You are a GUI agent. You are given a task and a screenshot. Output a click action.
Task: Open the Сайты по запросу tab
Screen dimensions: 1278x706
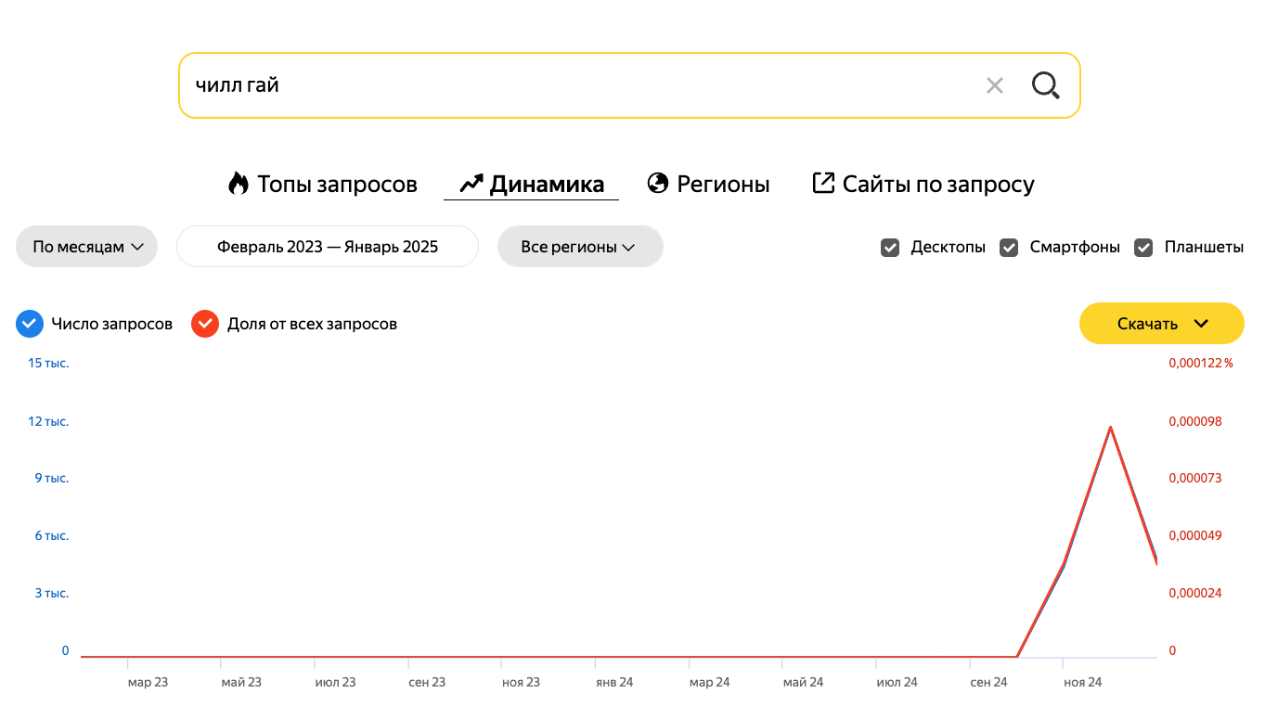937,185
